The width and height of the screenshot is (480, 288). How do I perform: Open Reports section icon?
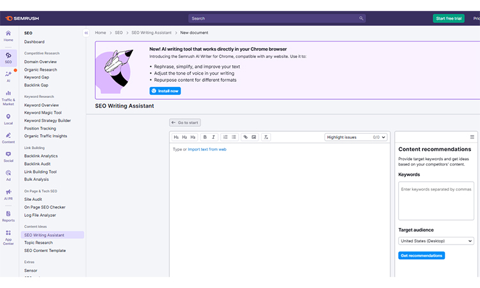[8, 216]
